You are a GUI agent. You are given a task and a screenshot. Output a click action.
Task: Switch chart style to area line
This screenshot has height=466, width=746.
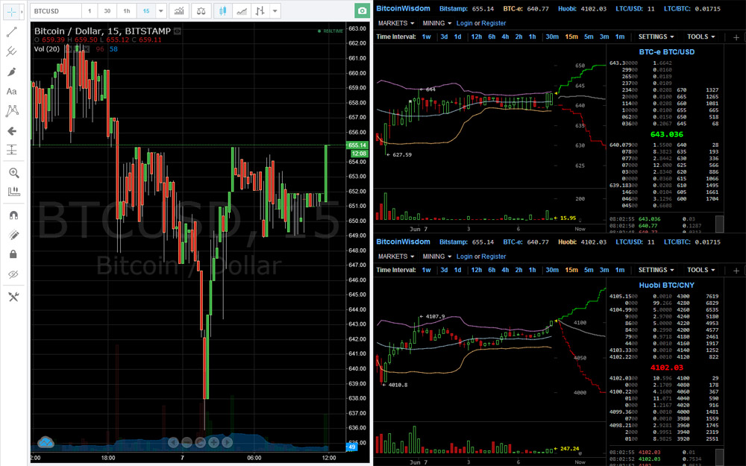[x=242, y=11]
